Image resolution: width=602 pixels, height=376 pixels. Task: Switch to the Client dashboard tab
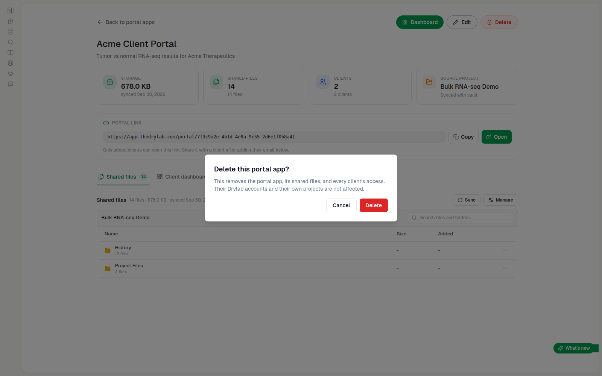[x=181, y=177]
